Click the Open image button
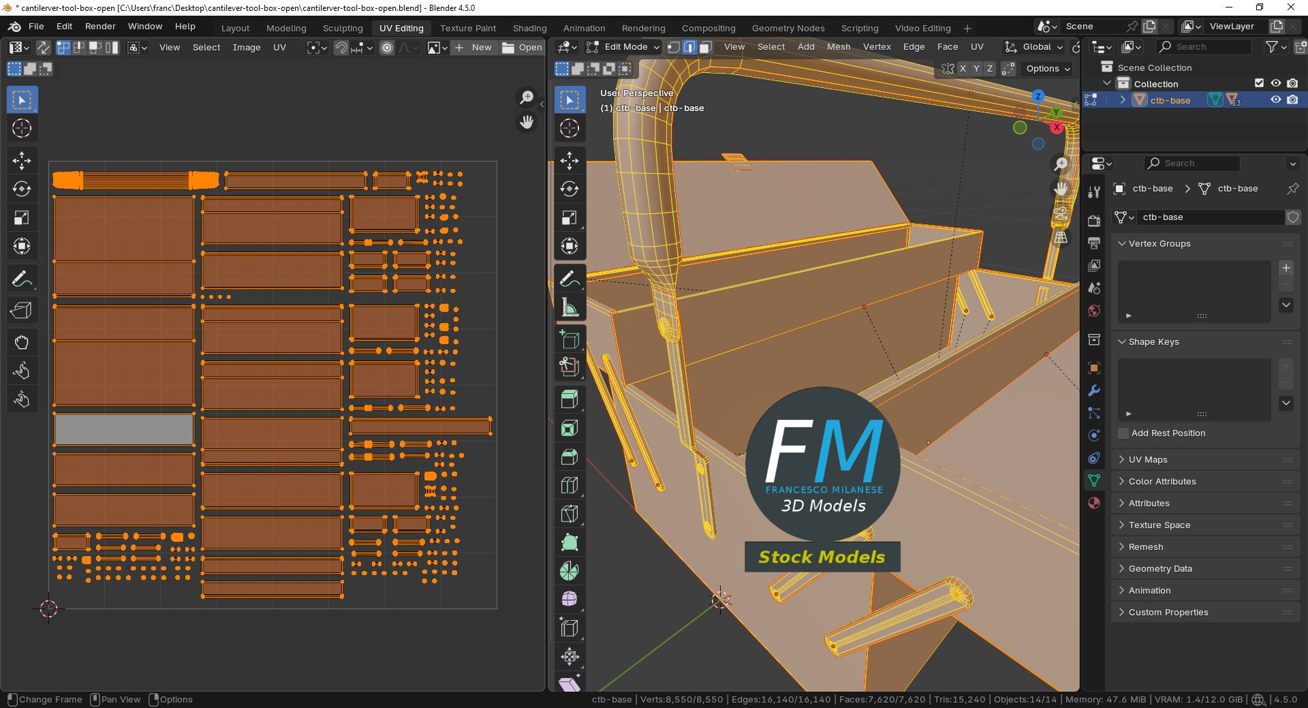The image size is (1308, 708). (x=523, y=47)
